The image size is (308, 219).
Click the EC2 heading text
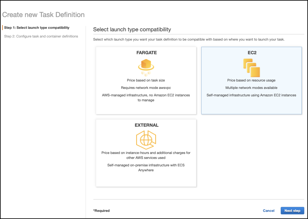tap(252, 53)
